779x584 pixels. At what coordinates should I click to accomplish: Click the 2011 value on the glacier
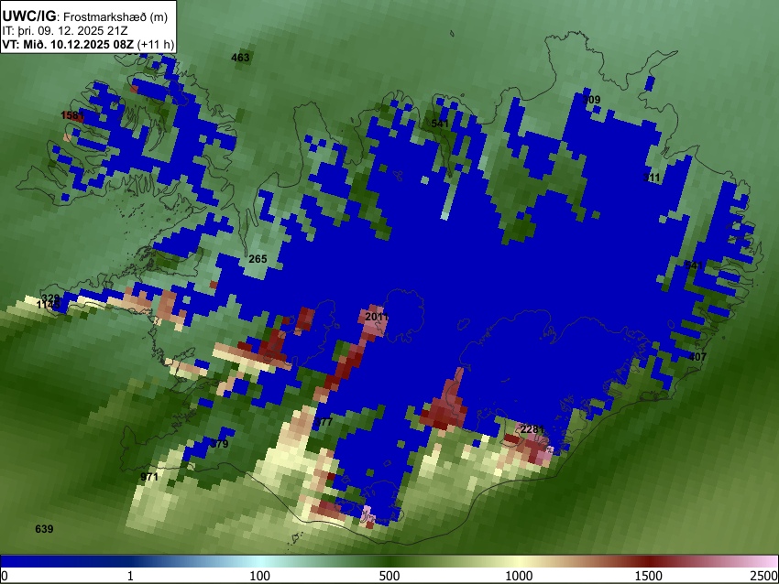coord(377,317)
